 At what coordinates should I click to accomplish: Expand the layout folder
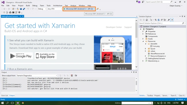click(145, 49)
